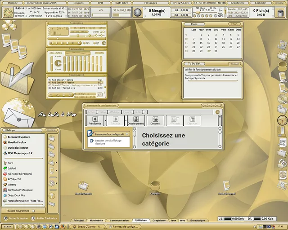Open the Fichier menu
The image size is (288, 230).
pyautogui.click(x=91, y=111)
